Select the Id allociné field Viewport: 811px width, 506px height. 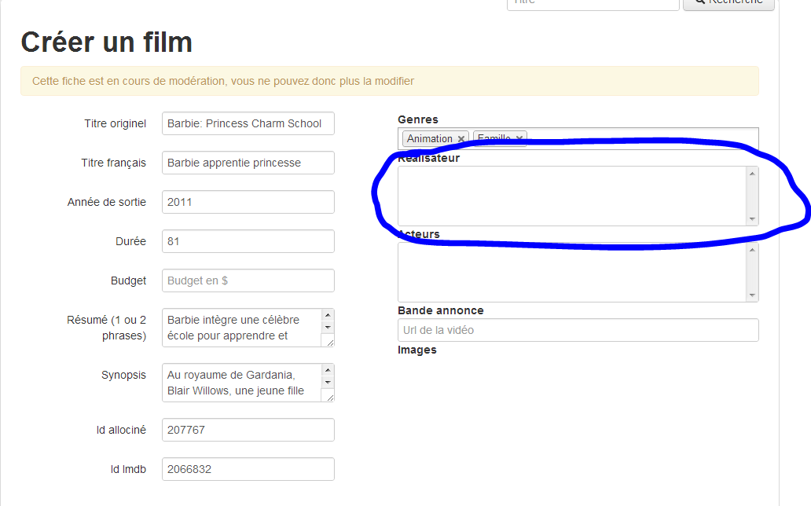[x=248, y=430]
